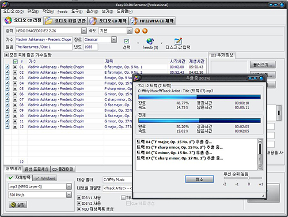This screenshot has width=288, height=217.
Task: Expand the arrow next to freedb button
Action: point(161,43)
